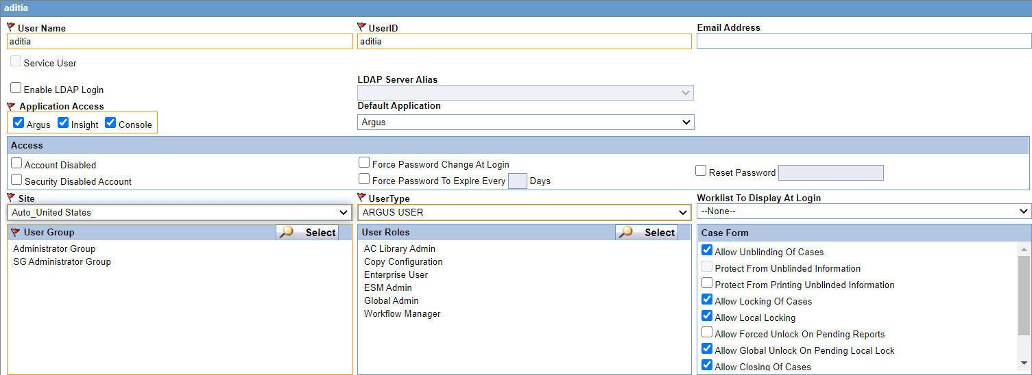Check the Reset Password box

click(701, 171)
